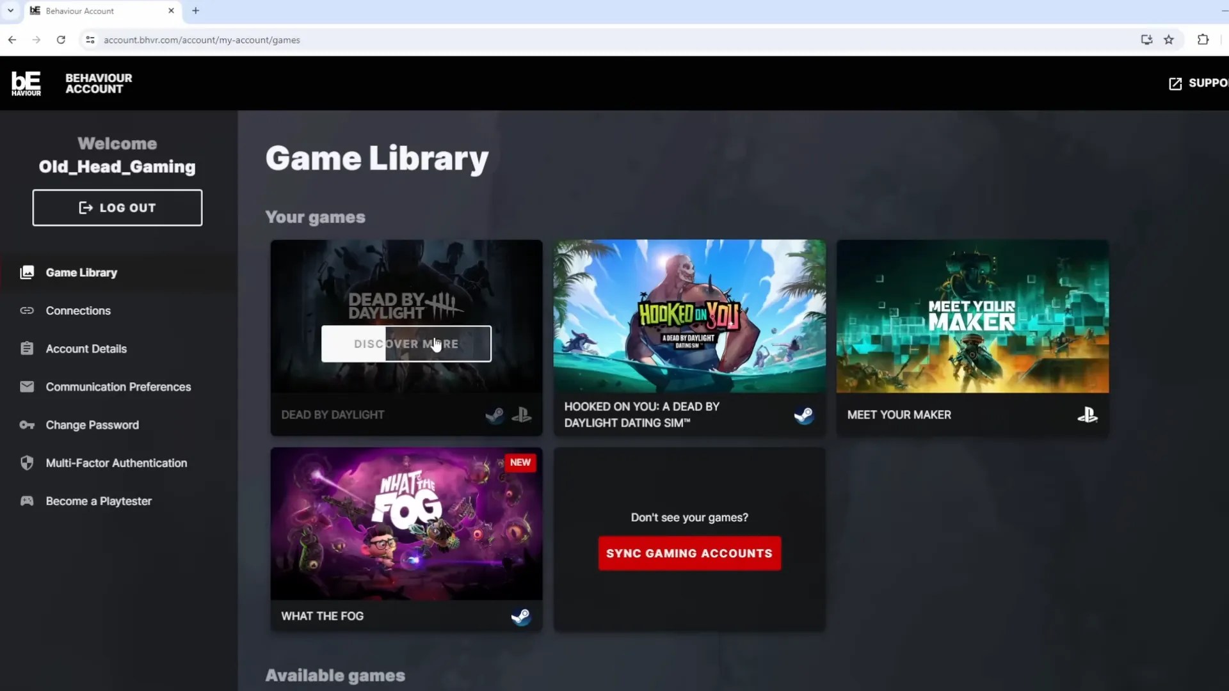
Task: Click Sync Gaming Accounts button
Action: (x=689, y=553)
